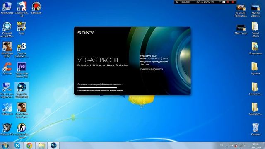
Task: Open the Bandicam recording bar dropdown arrow
Action: click(219, 2)
